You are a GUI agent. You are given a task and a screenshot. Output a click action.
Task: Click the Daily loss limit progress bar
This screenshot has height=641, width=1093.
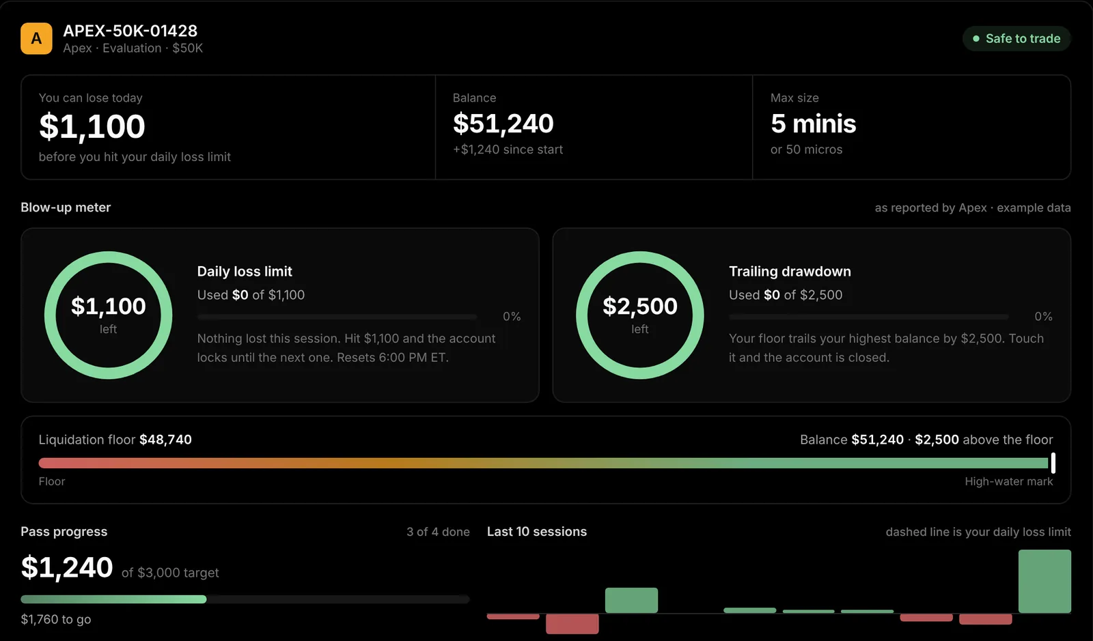[x=337, y=317]
